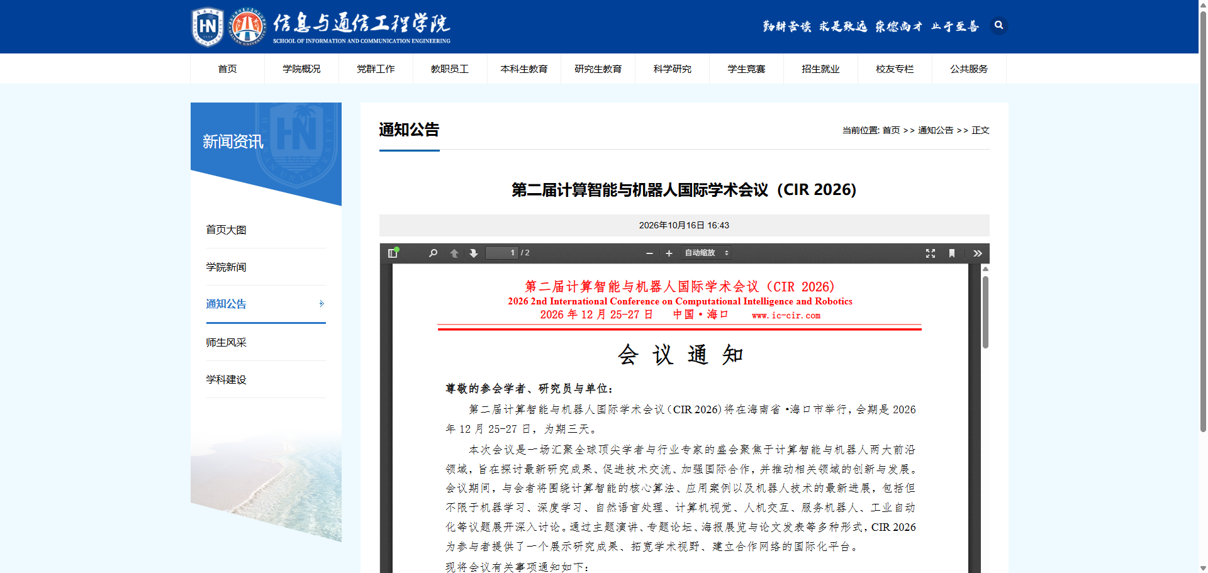Open the 本科生教育 navigation menu
Viewport: 1208px width, 573px height.
524,69
